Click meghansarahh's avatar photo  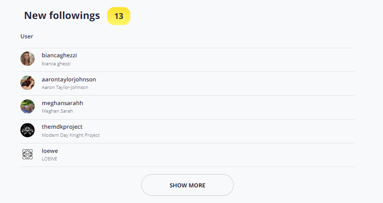click(x=27, y=106)
